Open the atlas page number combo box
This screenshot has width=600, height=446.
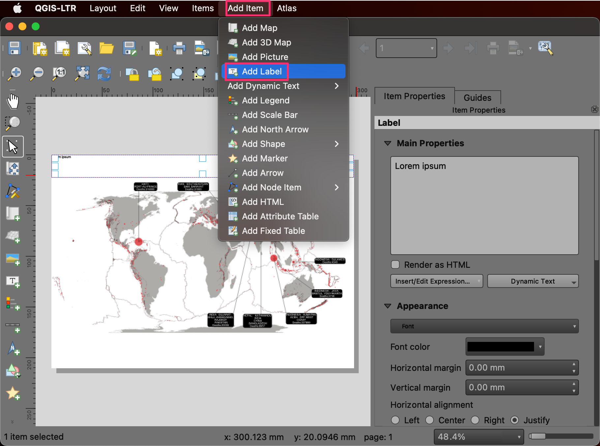click(406, 48)
